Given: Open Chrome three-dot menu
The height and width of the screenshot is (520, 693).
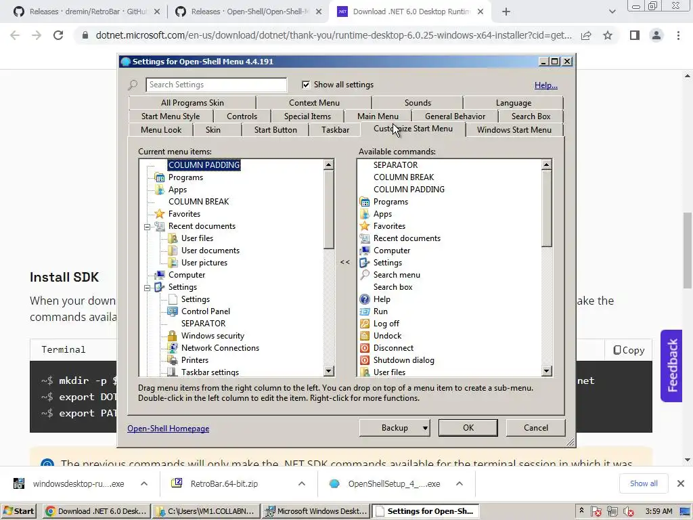Looking at the screenshot, I should pos(678,35).
